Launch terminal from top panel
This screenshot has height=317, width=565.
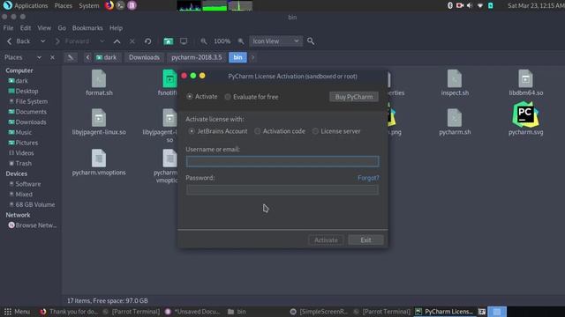coord(120,5)
